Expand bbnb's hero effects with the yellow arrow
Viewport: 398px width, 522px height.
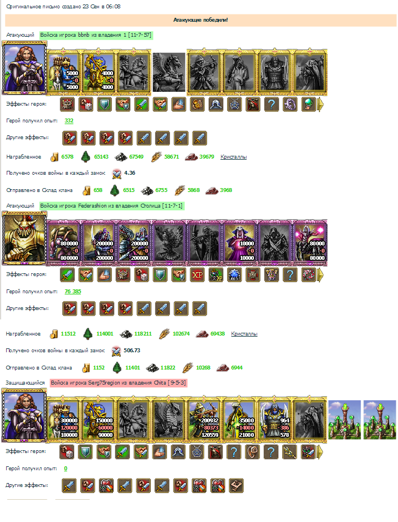[x=321, y=105]
